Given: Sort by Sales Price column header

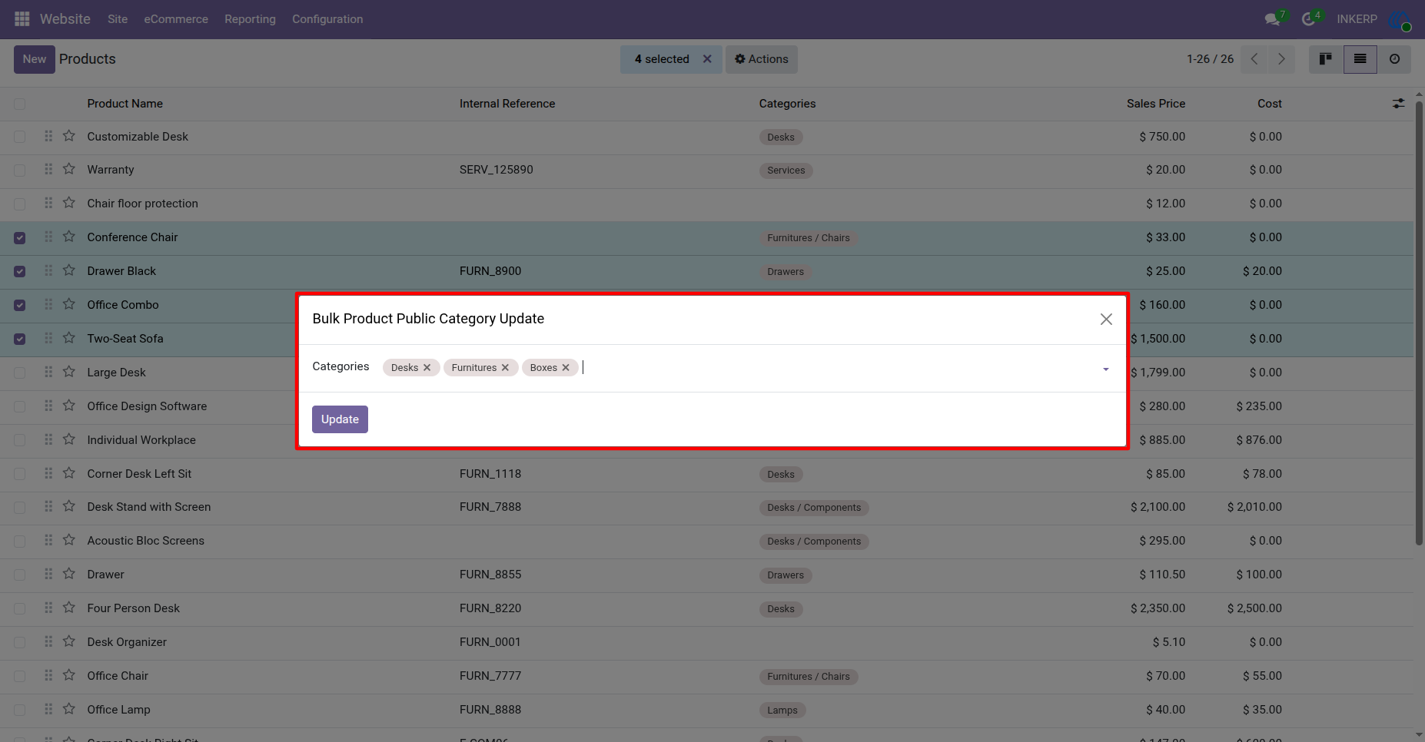Looking at the screenshot, I should (1156, 104).
